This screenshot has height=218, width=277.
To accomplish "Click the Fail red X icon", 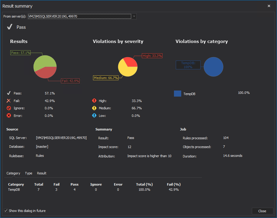I will coord(9,101).
